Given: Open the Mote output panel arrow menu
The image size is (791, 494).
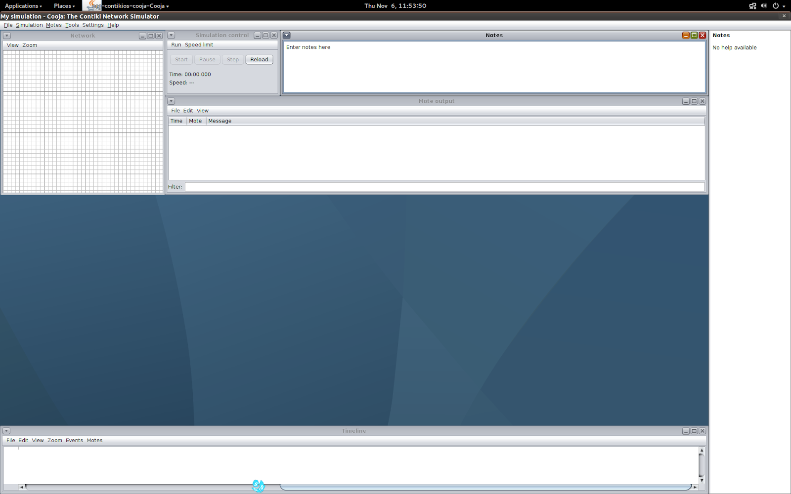Looking at the screenshot, I should (171, 101).
